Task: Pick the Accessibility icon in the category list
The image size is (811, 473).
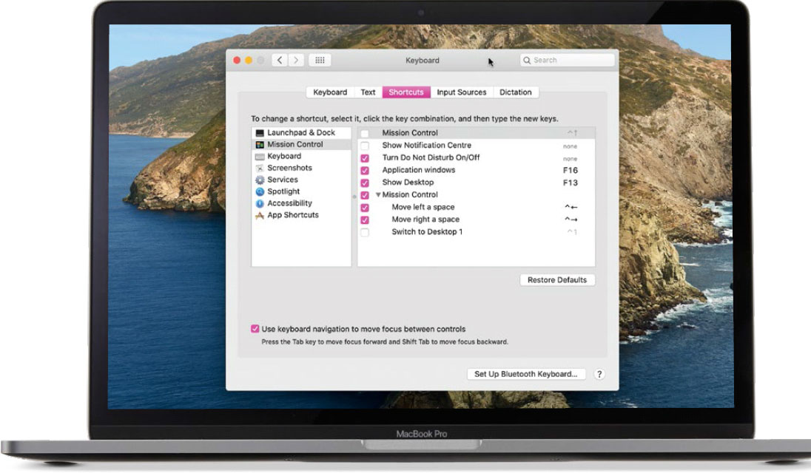Action: pyautogui.click(x=260, y=203)
